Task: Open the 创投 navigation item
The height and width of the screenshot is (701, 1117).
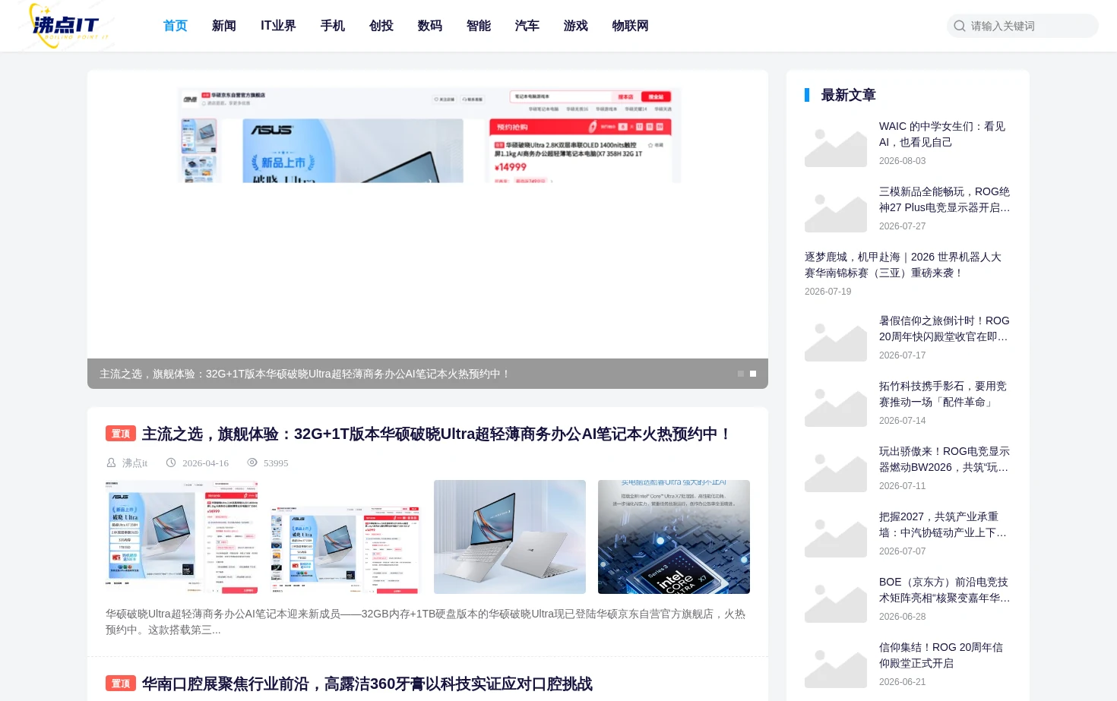Action: (x=381, y=26)
